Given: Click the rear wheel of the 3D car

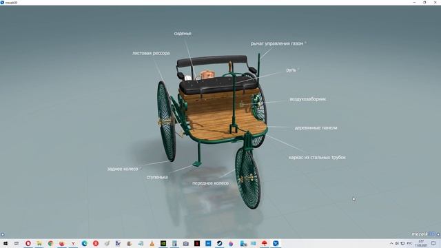Looking at the screenshot, I should (167, 121).
